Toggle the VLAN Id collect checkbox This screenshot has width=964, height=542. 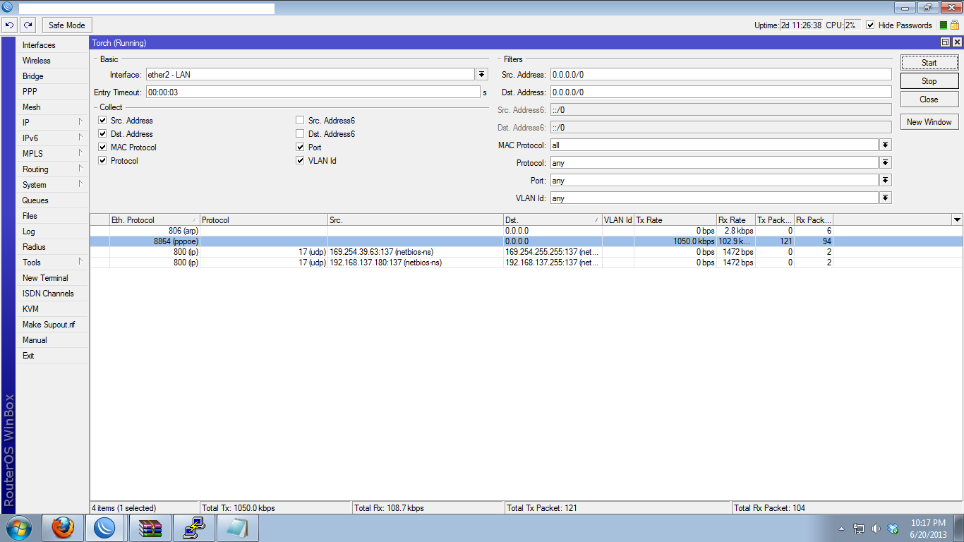pos(300,161)
